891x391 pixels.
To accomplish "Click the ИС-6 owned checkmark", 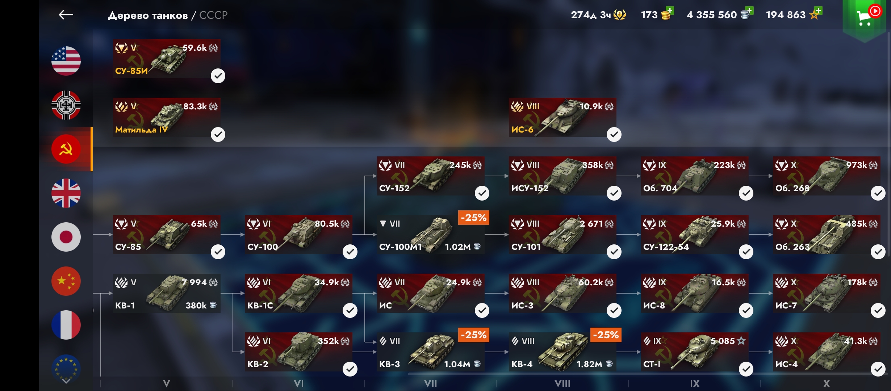I will tap(614, 134).
